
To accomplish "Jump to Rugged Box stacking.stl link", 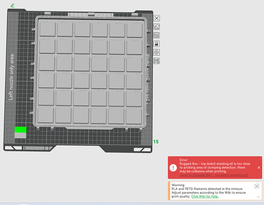I will click(214, 175).
